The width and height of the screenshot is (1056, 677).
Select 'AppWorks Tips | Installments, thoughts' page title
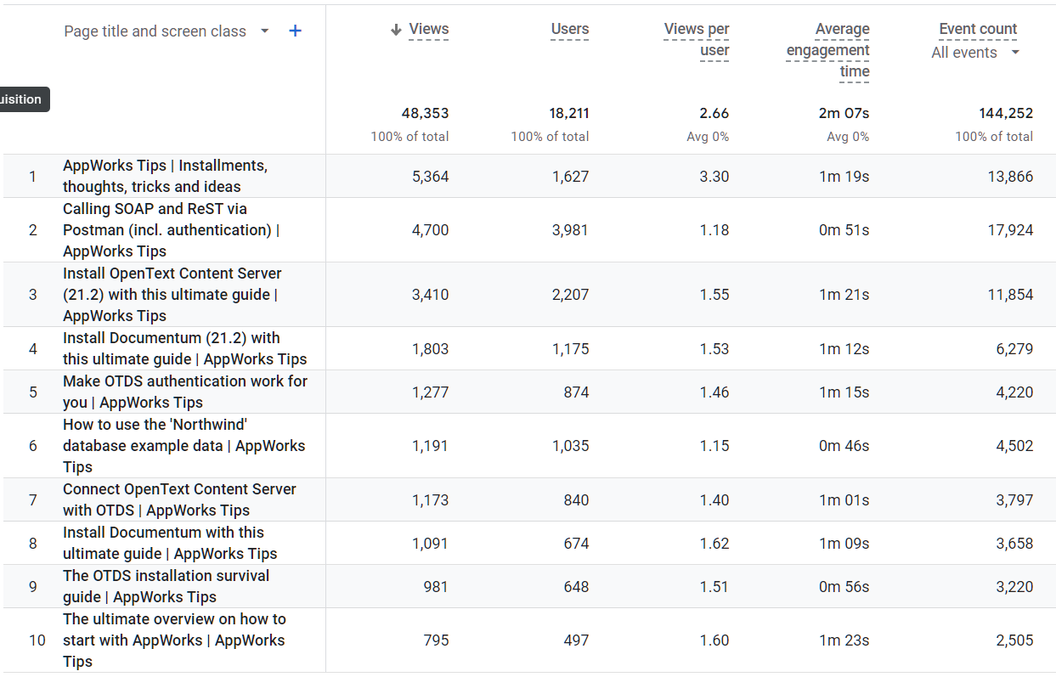(165, 176)
